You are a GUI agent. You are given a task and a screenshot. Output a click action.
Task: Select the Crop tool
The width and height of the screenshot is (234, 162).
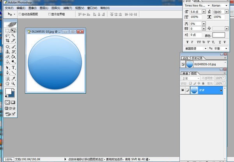7,41
